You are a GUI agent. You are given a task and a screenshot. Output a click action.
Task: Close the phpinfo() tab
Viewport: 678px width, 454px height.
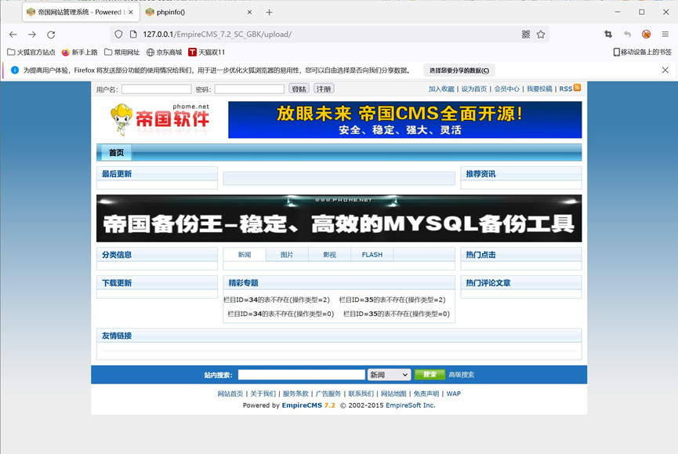tap(249, 13)
